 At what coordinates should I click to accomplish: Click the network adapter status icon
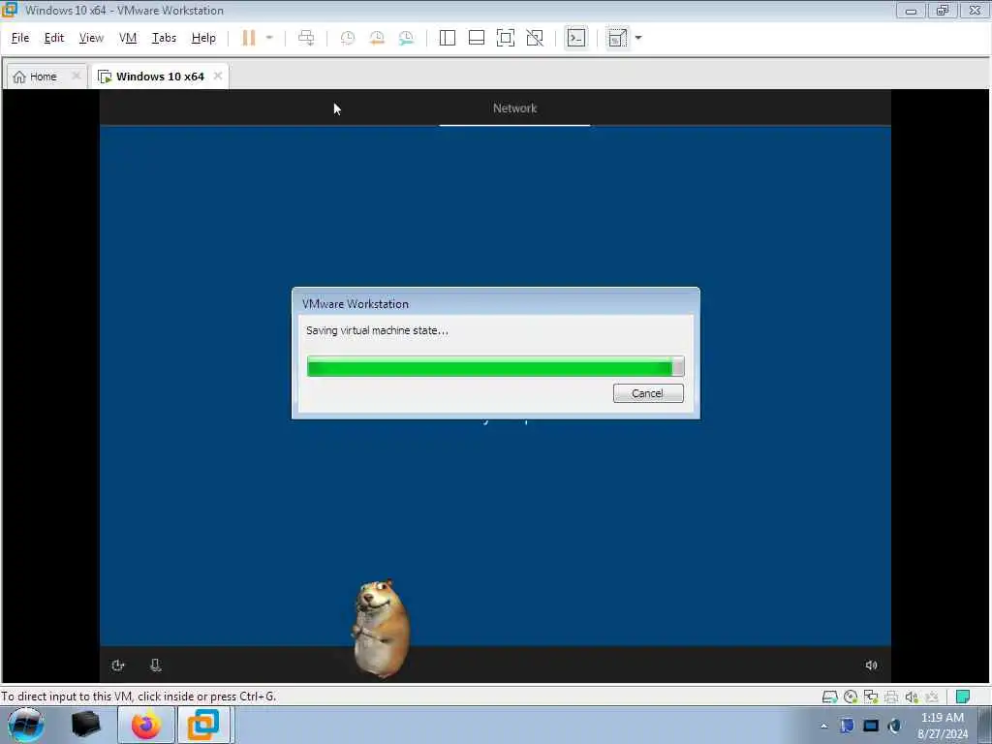click(871, 697)
